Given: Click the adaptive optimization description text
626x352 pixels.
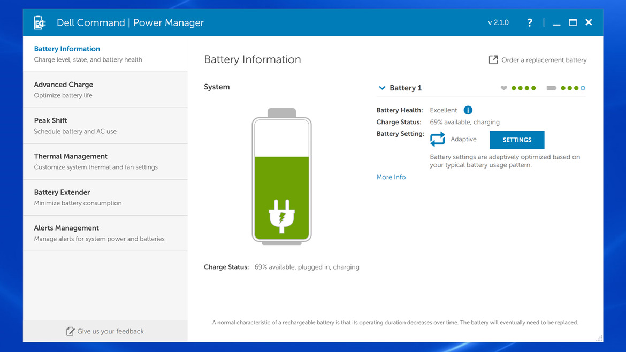Looking at the screenshot, I should pyautogui.click(x=505, y=161).
